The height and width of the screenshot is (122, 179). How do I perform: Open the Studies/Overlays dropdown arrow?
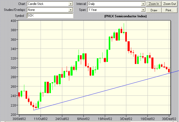pyautogui.click(x=71, y=10)
